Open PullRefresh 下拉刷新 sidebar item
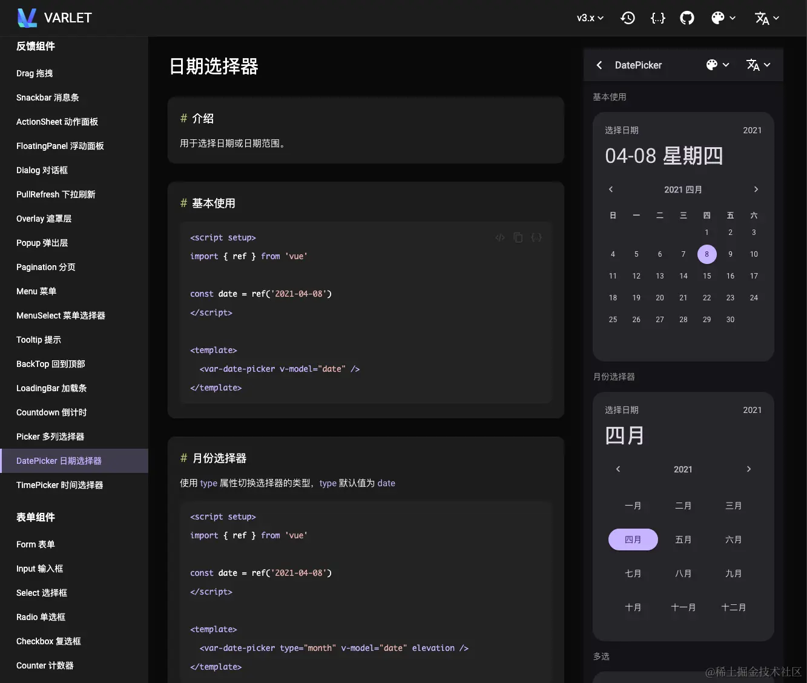This screenshot has width=807, height=683. pyautogui.click(x=74, y=194)
